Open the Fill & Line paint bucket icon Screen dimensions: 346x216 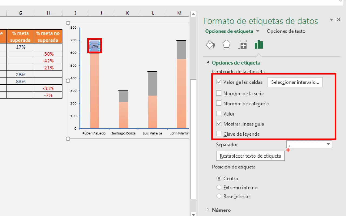click(x=210, y=45)
